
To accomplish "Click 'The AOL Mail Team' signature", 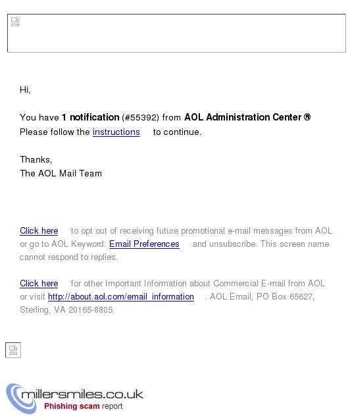I will click(61, 173).
